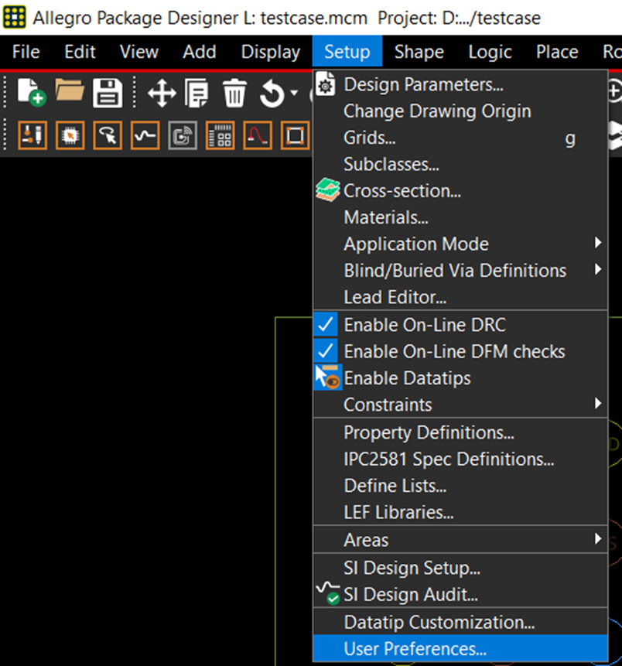Open the undo history dropdown arrow
Image resolution: width=622 pixels, height=666 pixels.
point(294,94)
